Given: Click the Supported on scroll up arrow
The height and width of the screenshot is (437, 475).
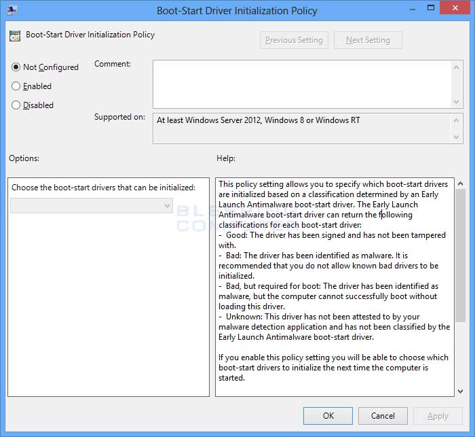Looking at the screenshot, I should 457,120.
